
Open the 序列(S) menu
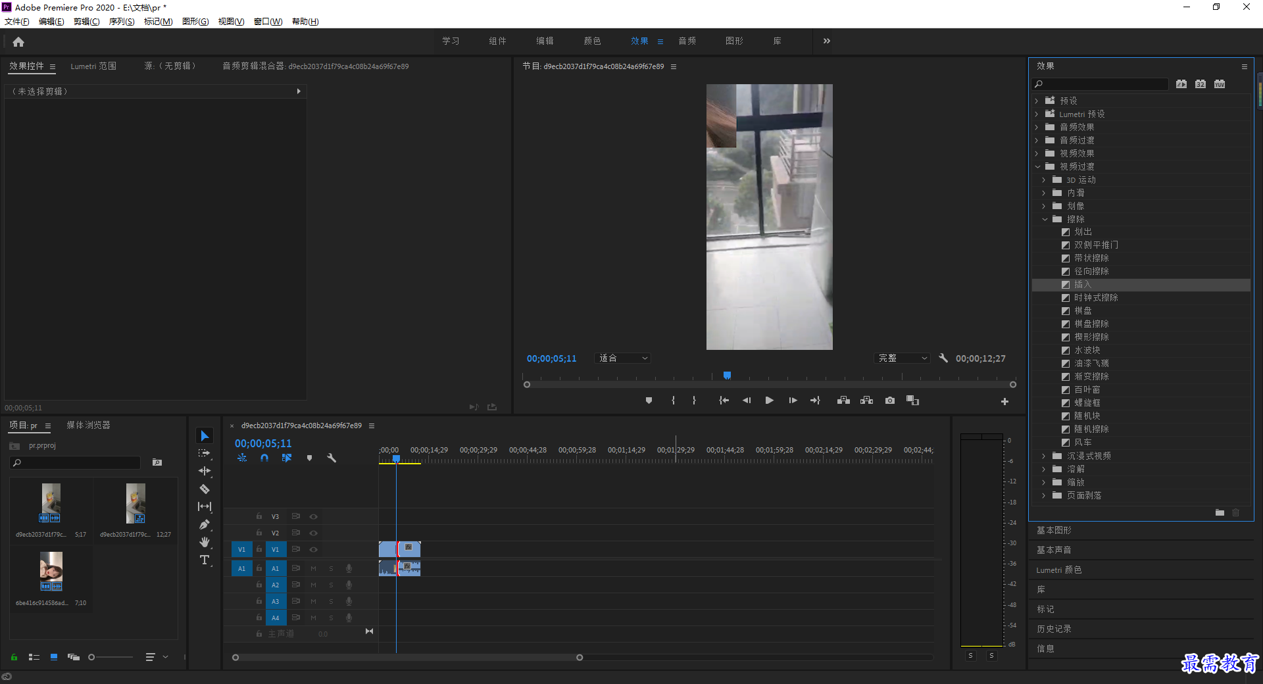click(121, 22)
